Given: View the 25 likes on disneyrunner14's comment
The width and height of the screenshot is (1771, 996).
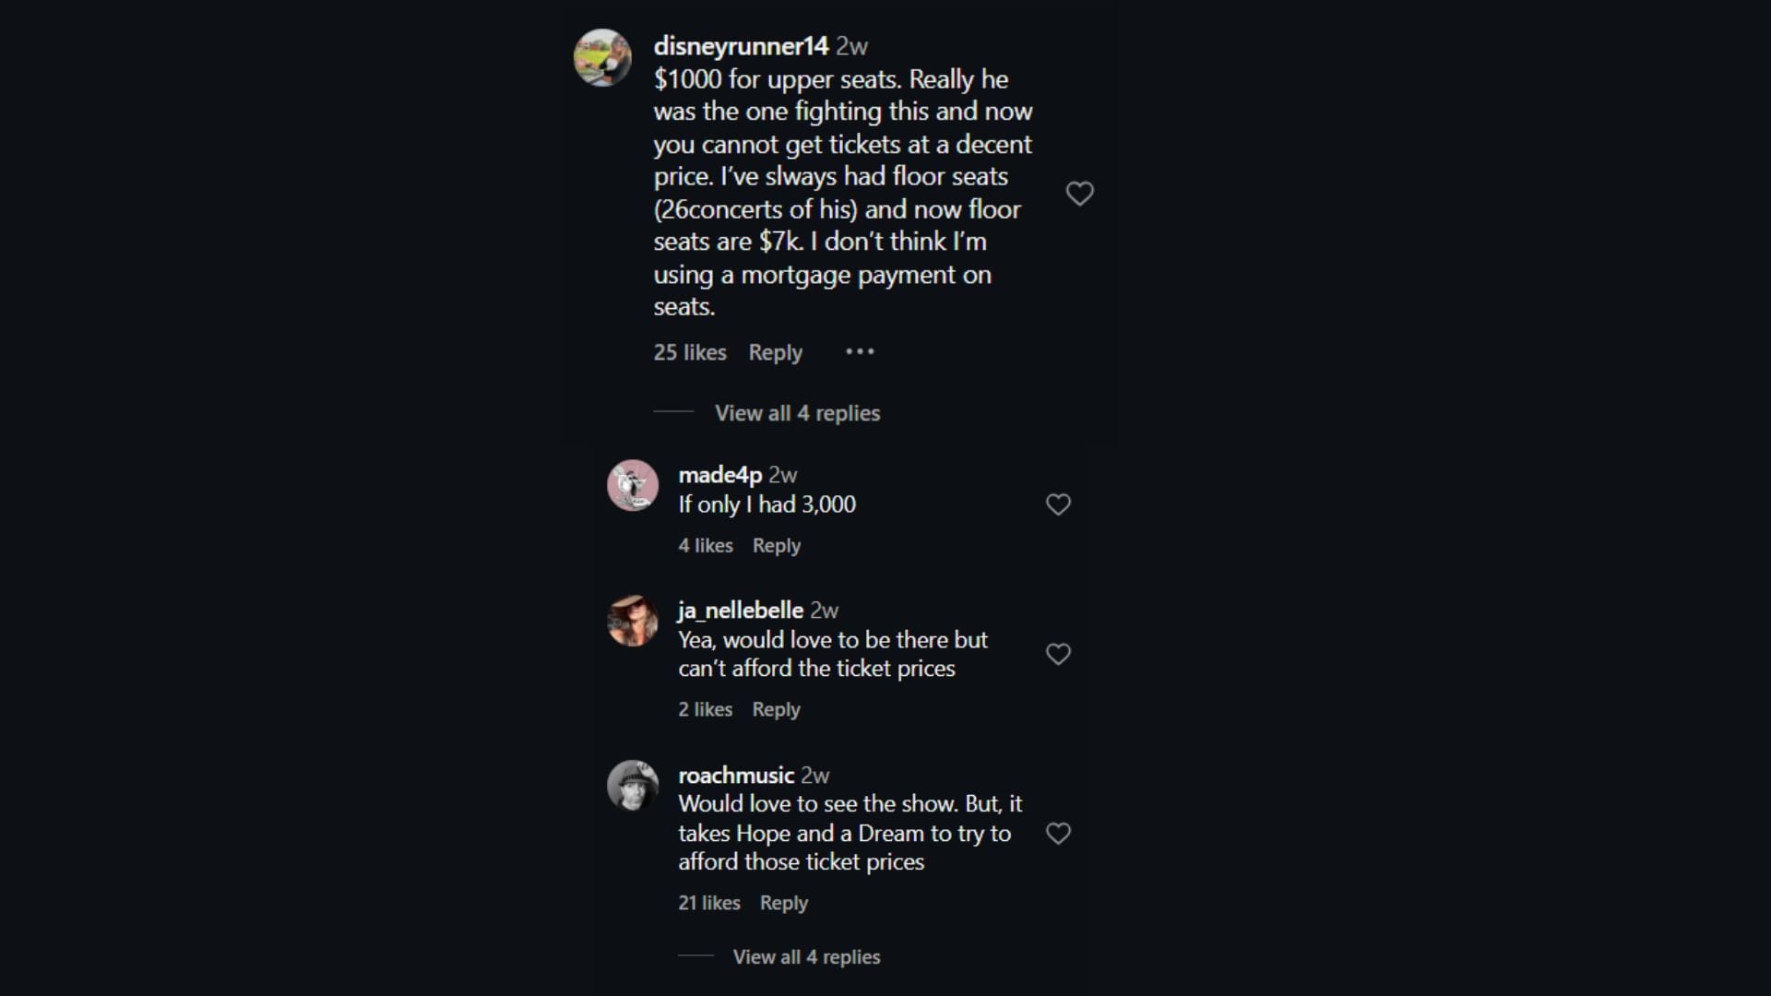Looking at the screenshot, I should click(690, 352).
